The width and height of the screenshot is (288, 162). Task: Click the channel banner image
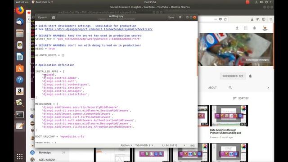click(235, 49)
